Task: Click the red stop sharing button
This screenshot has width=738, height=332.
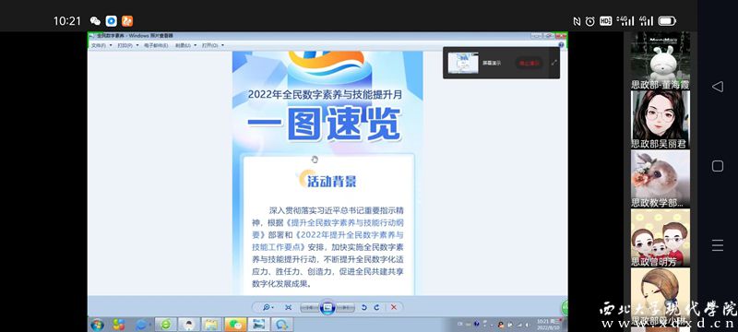Action: (x=529, y=63)
